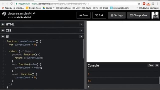160x90 pixels.
Task: Click the grey extension icon before Chrome menu
Action: pyautogui.click(x=153, y=4)
